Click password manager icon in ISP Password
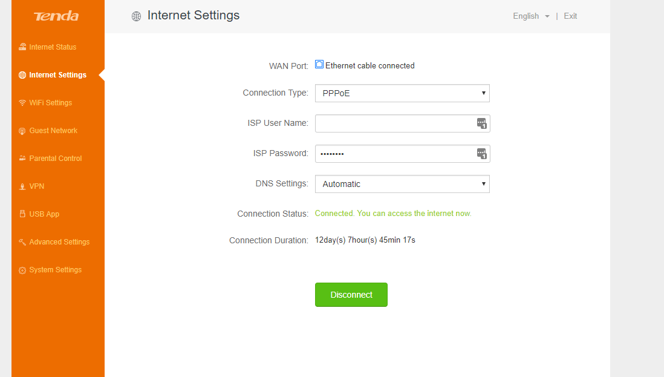The image size is (664, 377). click(481, 154)
